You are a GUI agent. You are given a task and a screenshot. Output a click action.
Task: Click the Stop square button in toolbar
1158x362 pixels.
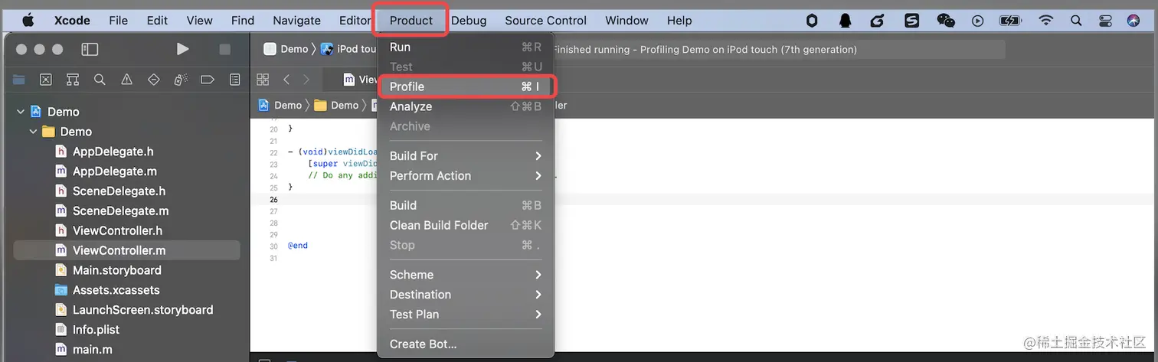pyautogui.click(x=224, y=49)
